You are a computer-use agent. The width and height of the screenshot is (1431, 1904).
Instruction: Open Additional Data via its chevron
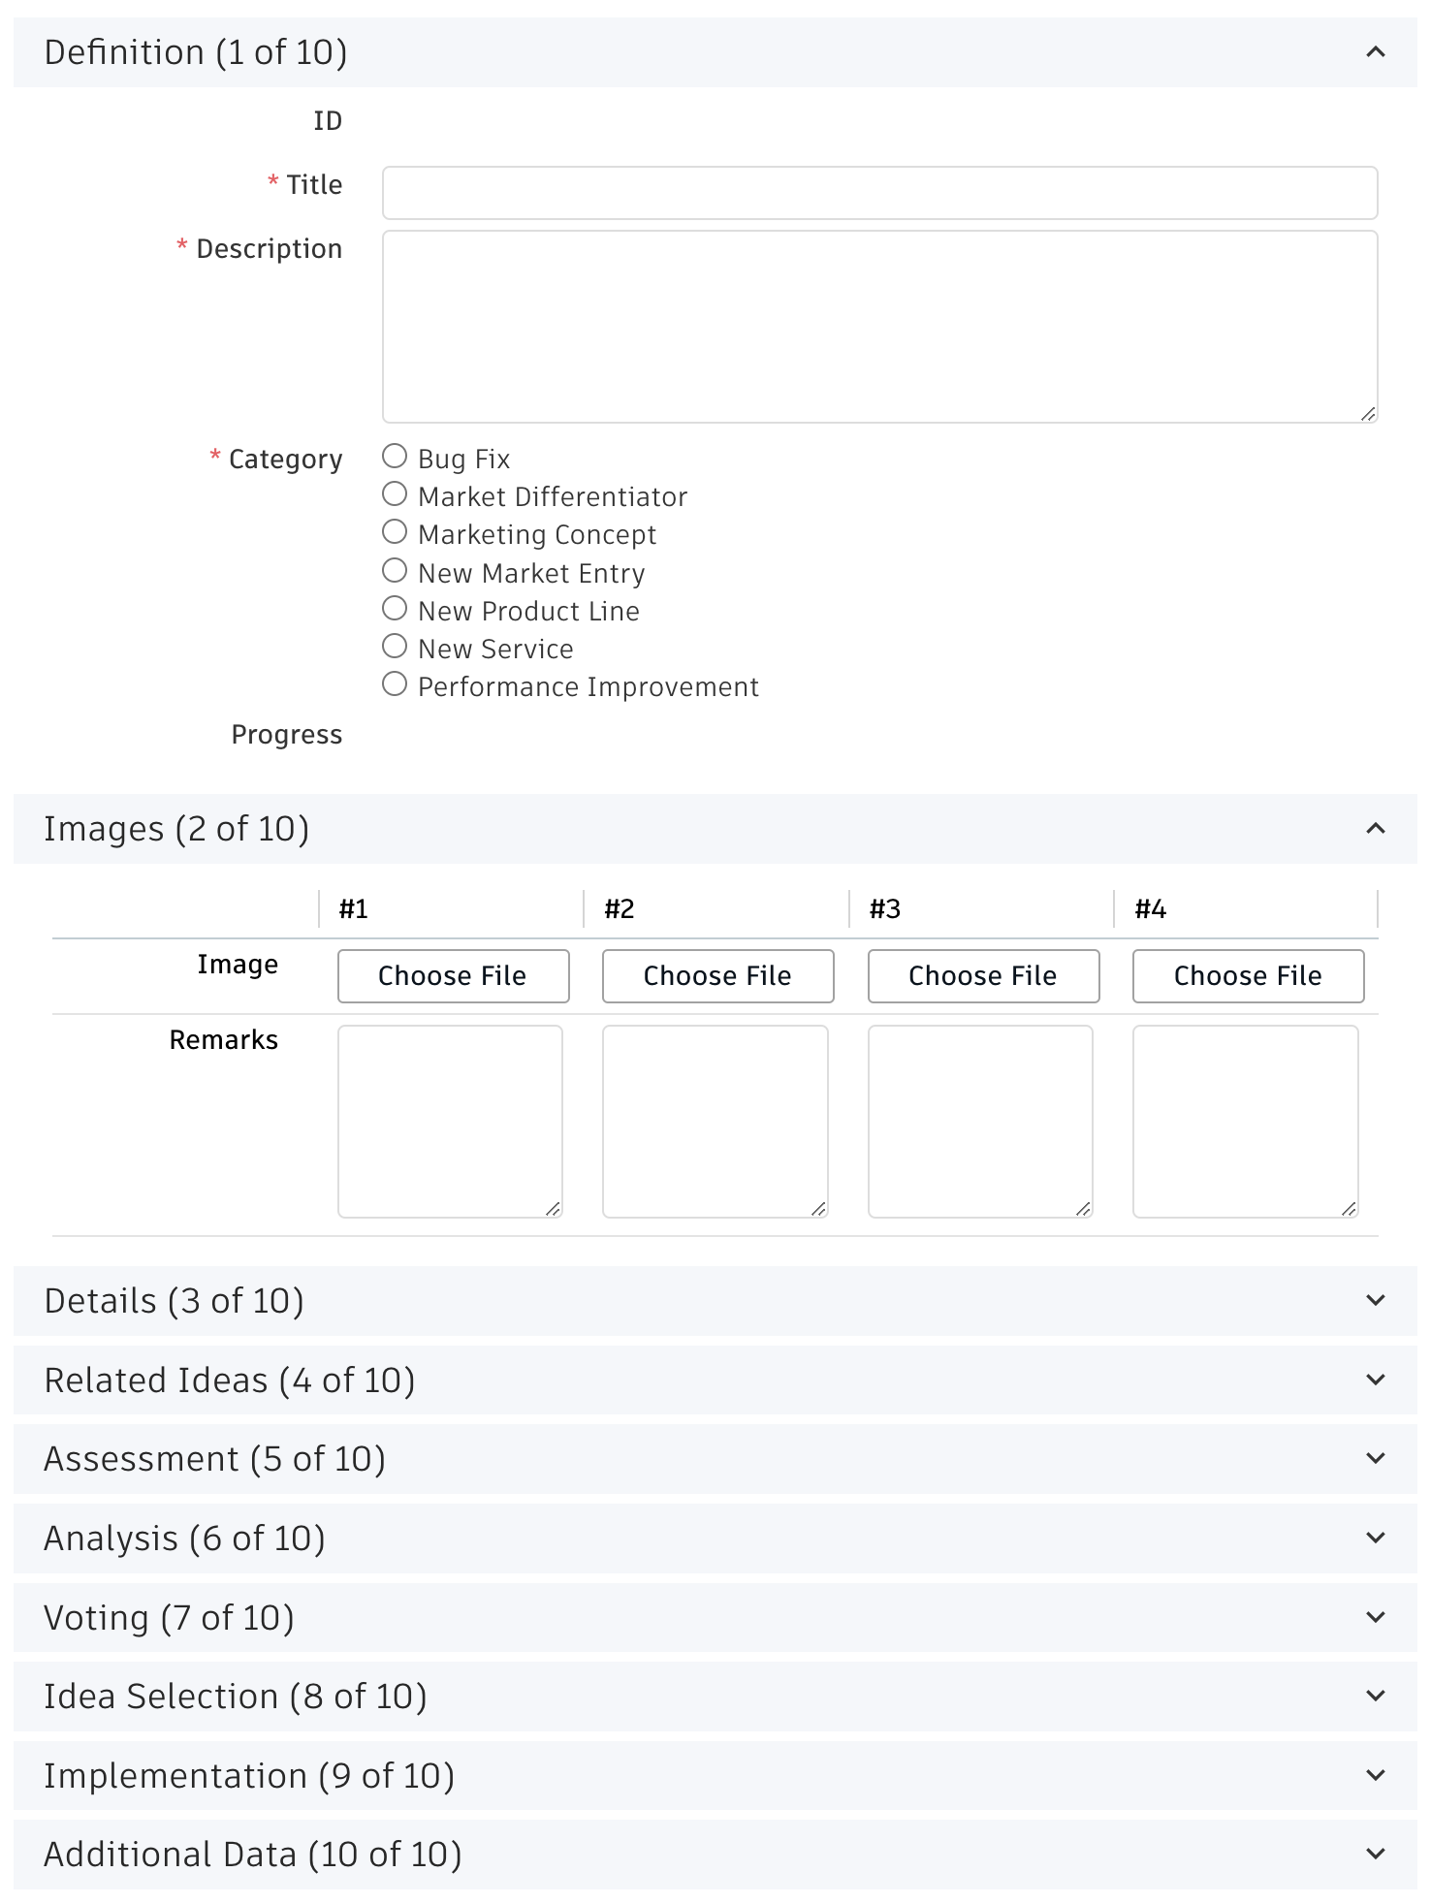pyautogui.click(x=1375, y=1854)
